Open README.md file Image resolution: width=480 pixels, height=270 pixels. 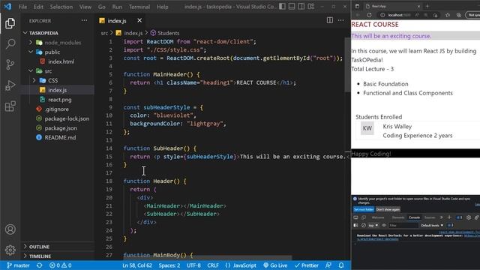(x=60, y=137)
